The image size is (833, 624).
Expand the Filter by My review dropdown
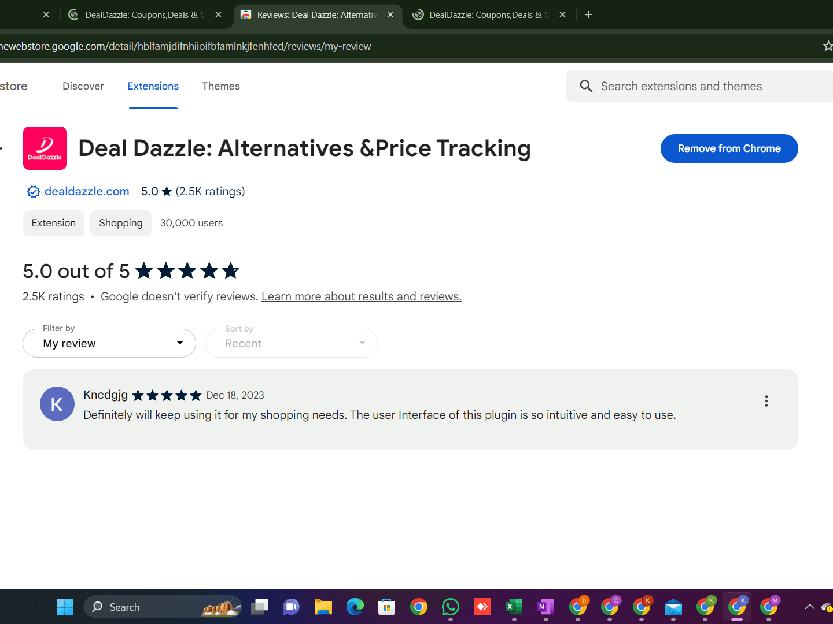109,343
